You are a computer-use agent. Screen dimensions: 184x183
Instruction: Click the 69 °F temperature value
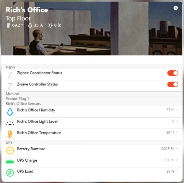point(170,132)
